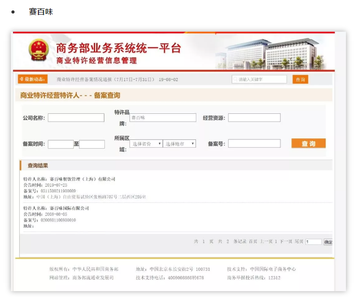The height and width of the screenshot is (301, 361).
Task: Click the announcement date 2008-08-05
Action: tap(56, 214)
